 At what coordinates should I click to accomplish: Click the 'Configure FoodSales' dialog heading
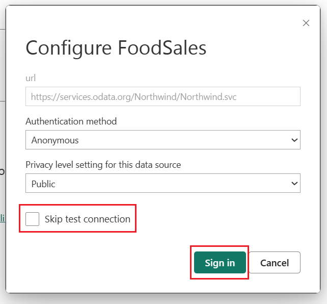tap(116, 48)
